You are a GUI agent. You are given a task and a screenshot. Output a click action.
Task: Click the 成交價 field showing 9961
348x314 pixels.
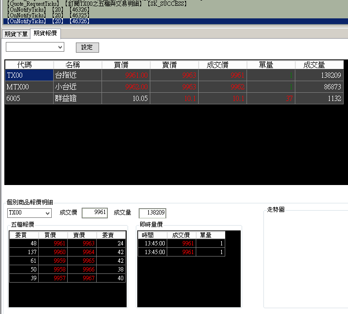(x=95, y=213)
